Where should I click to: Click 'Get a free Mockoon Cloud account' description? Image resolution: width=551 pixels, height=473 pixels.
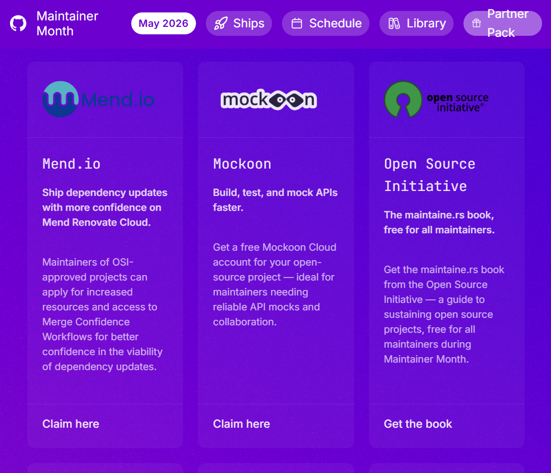point(275,284)
